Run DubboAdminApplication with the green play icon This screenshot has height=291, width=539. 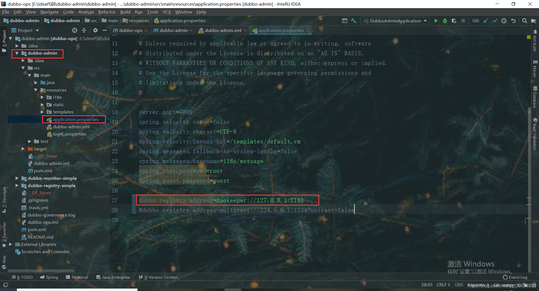436,21
